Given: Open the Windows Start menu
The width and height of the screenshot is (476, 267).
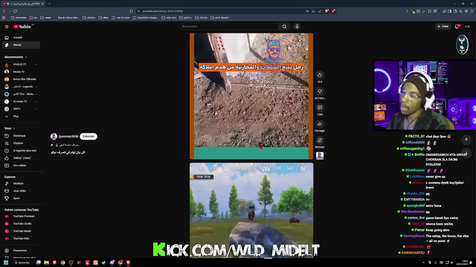Looking at the screenshot, I should tap(6, 263).
